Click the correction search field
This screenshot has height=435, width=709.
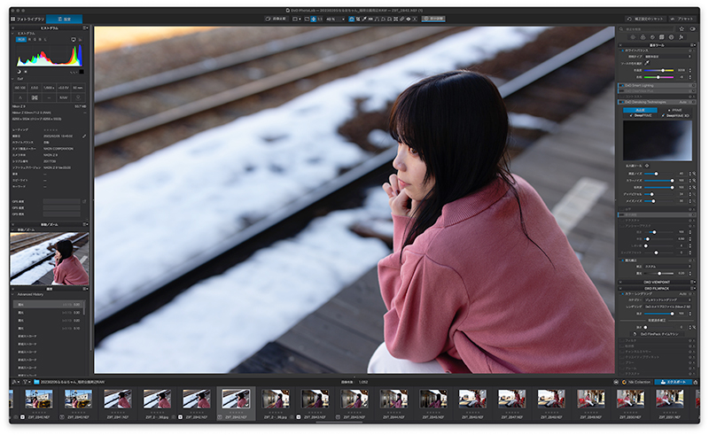(648, 29)
